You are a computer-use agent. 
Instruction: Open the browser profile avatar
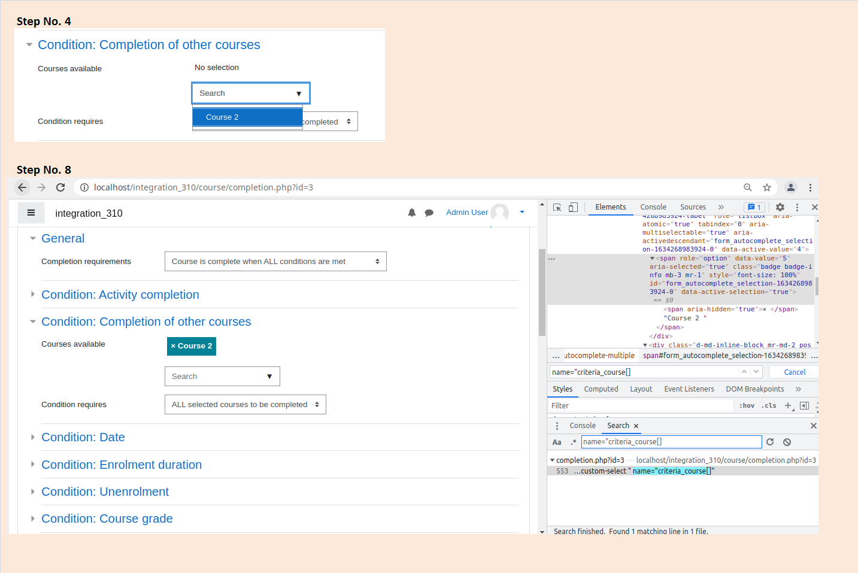pos(791,187)
